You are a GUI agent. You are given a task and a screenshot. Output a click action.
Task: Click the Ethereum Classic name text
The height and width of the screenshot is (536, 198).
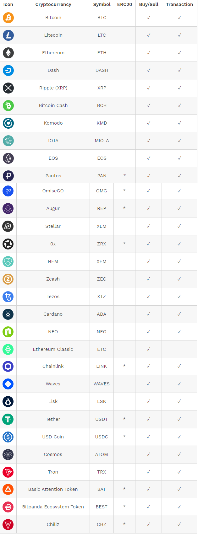[x=53, y=349]
